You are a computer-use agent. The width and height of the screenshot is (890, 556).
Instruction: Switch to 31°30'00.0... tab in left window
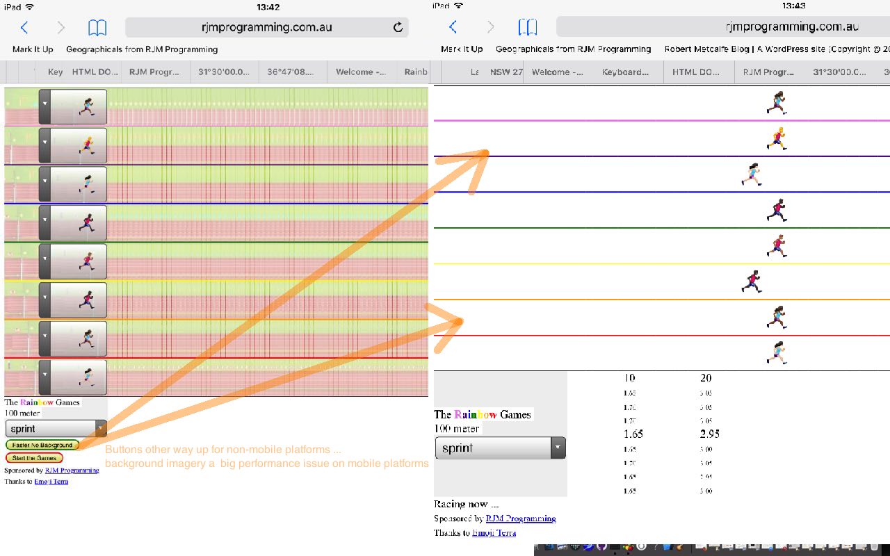[224, 72]
